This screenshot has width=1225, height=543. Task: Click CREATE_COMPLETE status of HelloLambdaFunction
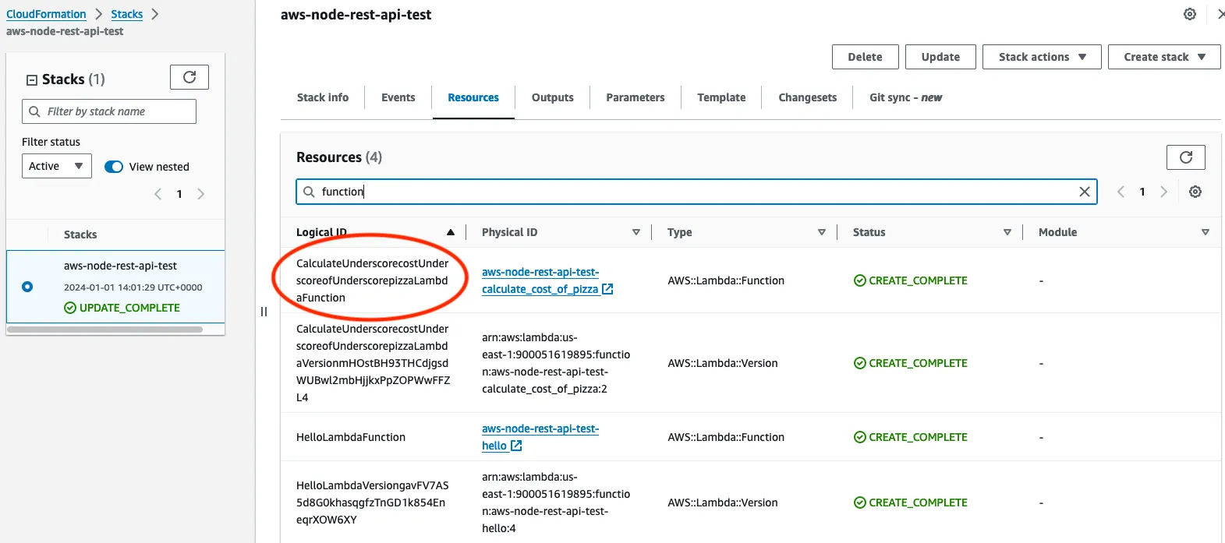pyautogui.click(x=911, y=437)
